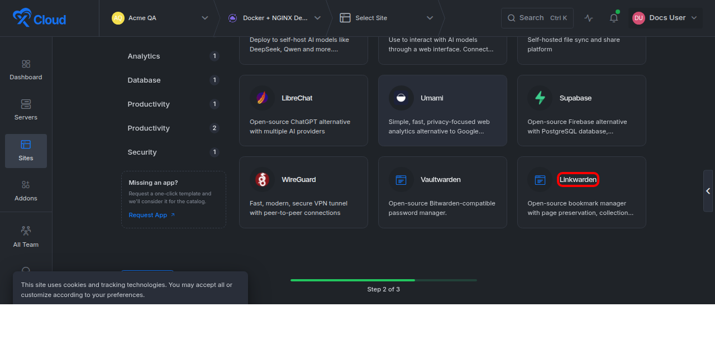Expand the Docker + NGINX server dropdown

tap(317, 18)
